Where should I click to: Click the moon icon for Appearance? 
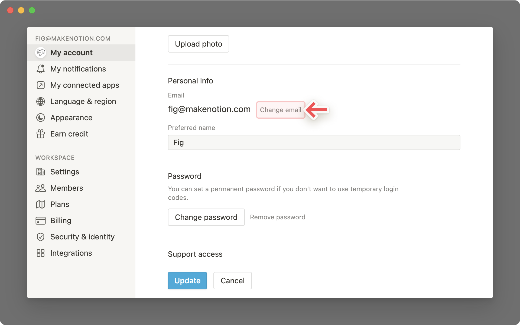(x=41, y=118)
